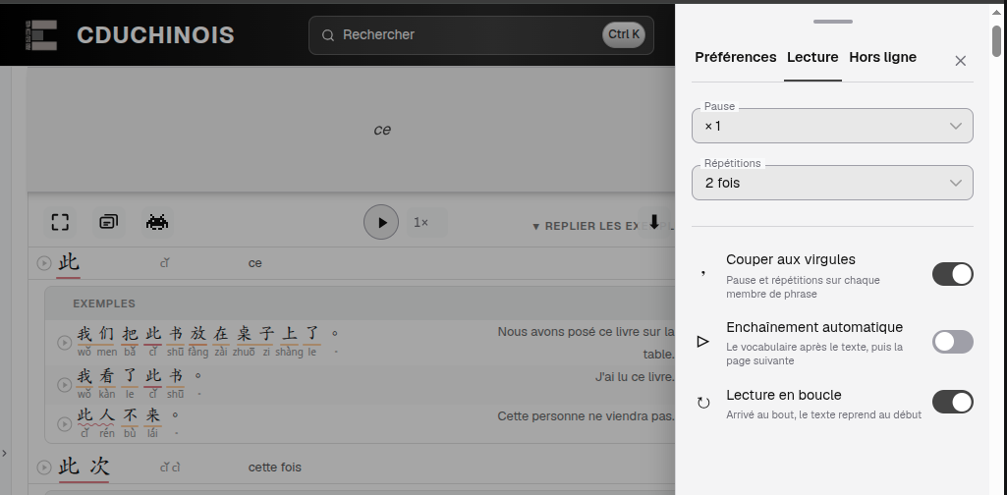Open the Répétitions dropdown
This screenshot has width=1007, height=495.
pyautogui.click(x=832, y=183)
